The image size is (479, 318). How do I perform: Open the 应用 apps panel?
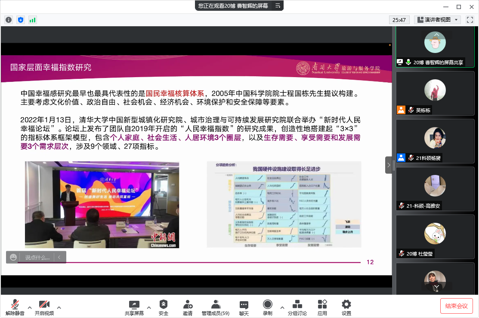(322, 308)
